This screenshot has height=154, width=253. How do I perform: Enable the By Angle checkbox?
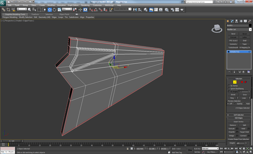[229, 91]
